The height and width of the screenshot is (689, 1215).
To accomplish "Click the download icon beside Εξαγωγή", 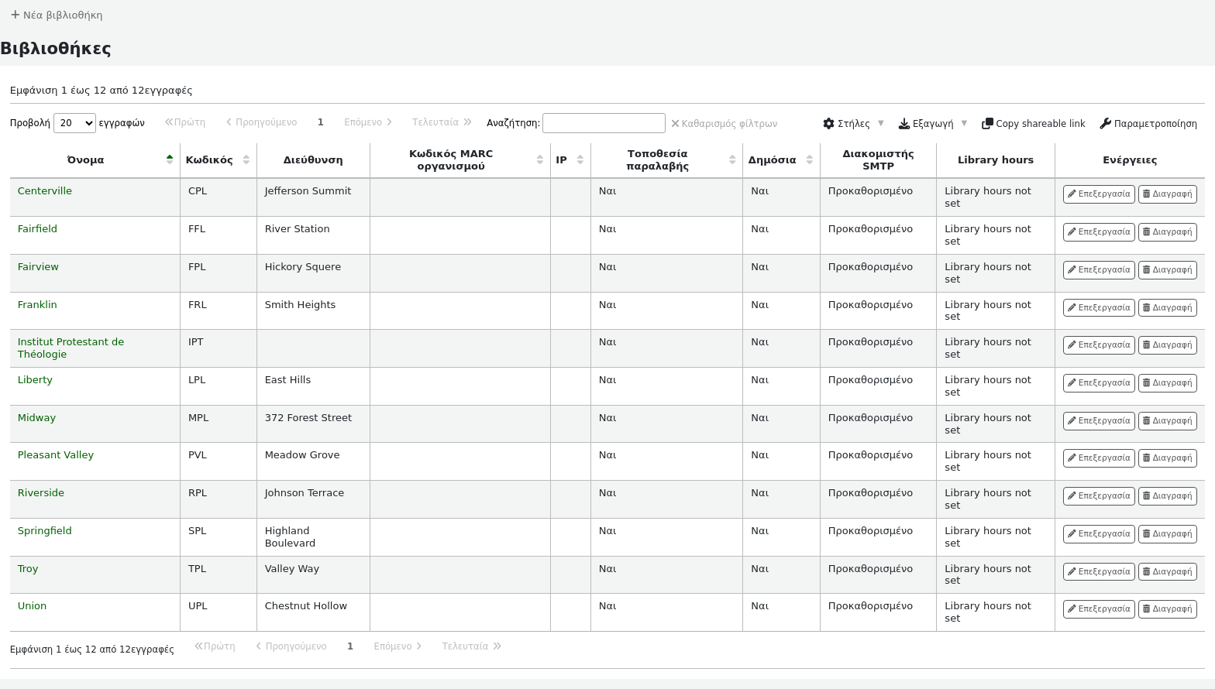I will click(904, 124).
